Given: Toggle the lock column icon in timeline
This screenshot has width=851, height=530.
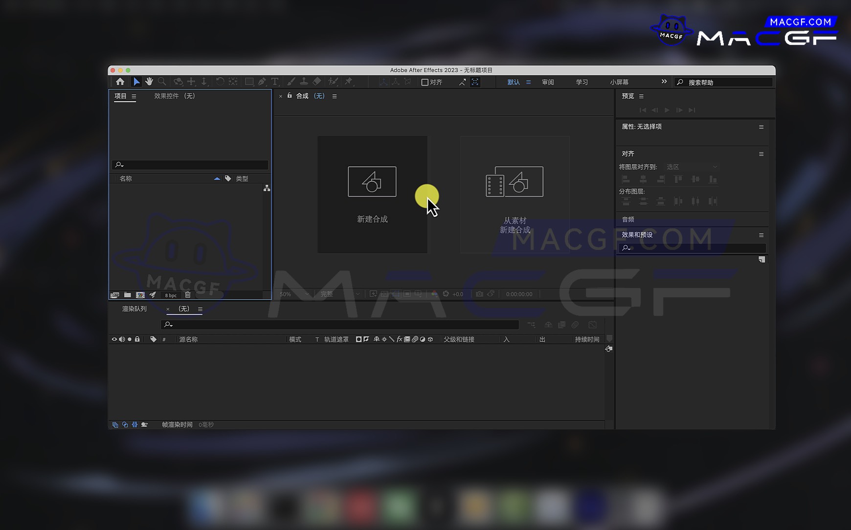Looking at the screenshot, I should (x=137, y=339).
